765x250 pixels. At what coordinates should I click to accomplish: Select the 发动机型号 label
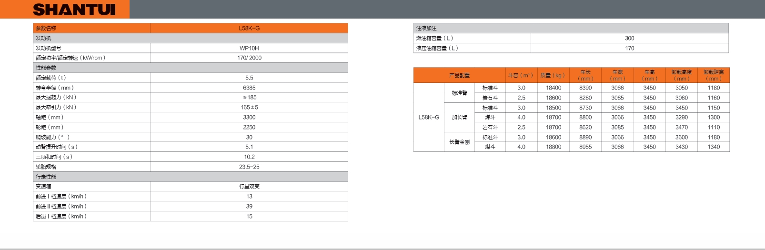tap(48, 48)
